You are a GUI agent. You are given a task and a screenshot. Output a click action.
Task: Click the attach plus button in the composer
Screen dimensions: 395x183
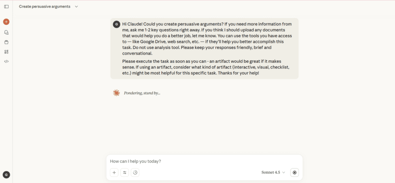click(x=114, y=173)
